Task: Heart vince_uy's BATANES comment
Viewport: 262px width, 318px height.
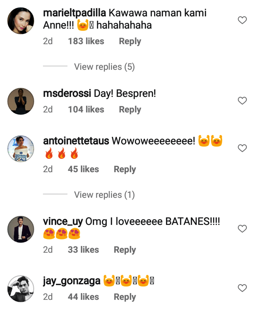Action: [x=242, y=229]
